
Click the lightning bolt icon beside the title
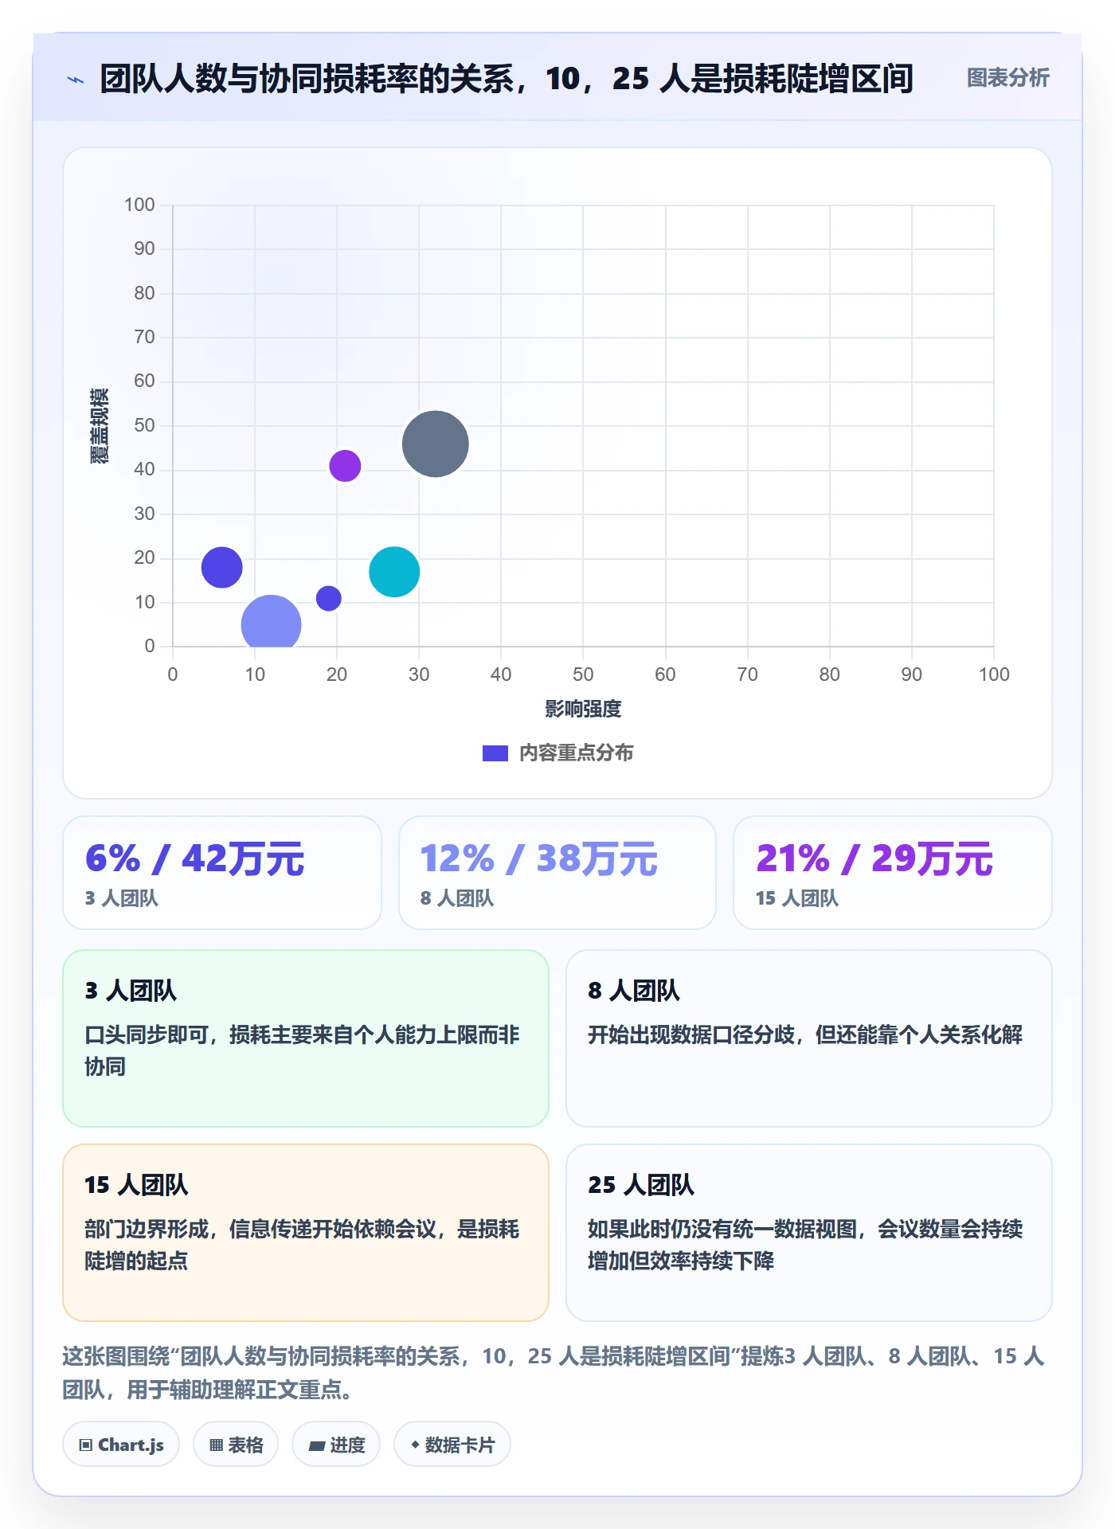[x=76, y=80]
